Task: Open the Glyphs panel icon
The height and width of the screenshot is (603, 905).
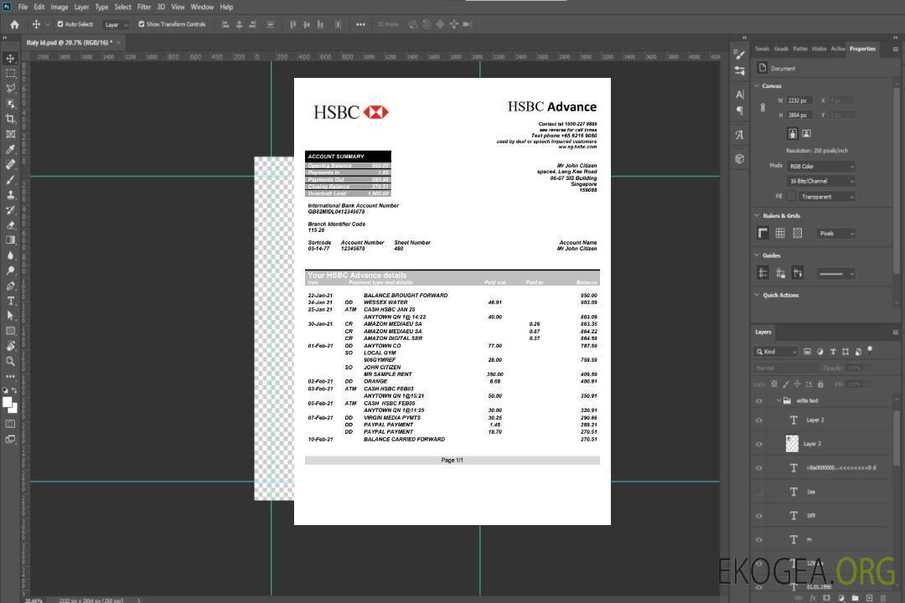Action: [x=740, y=135]
